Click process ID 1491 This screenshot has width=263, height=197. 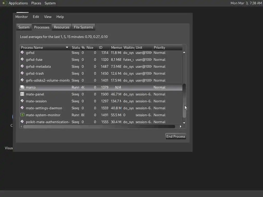point(105,115)
